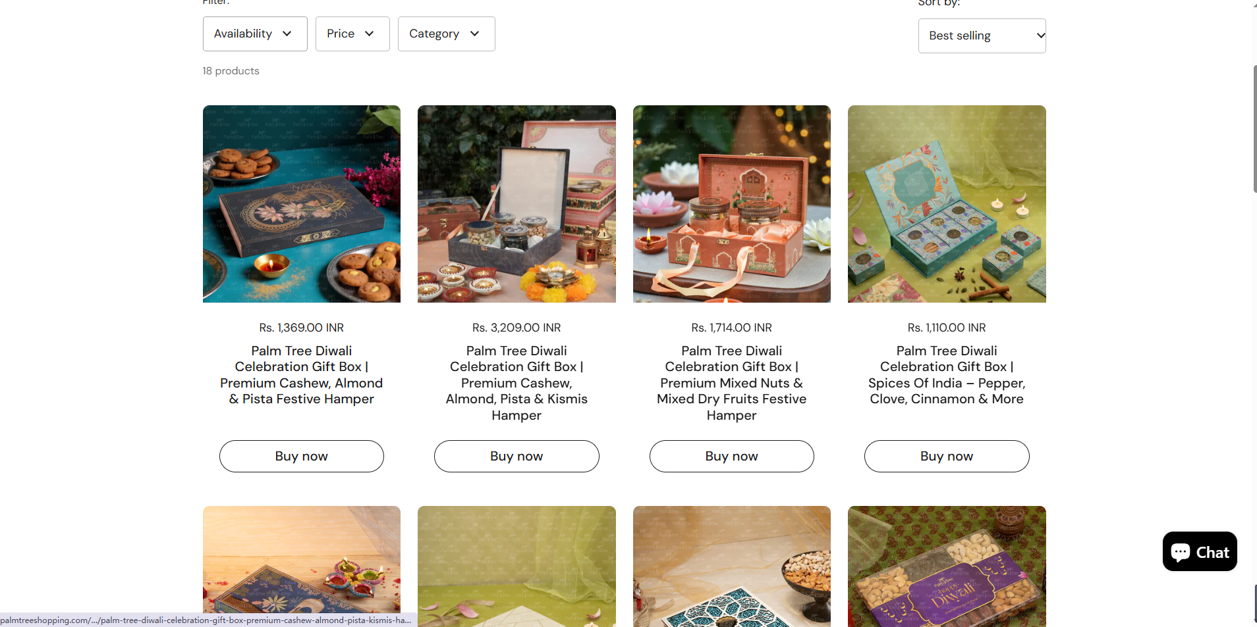Buy the Cashew, Almond & Pista Festive Hamper
The height and width of the screenshot is (627, 1257).
coord(301,456)
